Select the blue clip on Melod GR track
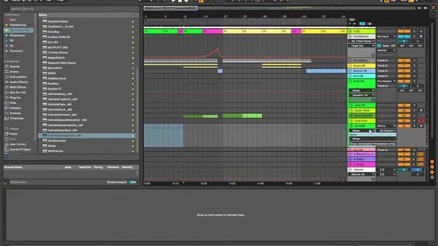The height and width of the screenshot is (246, 438). [326, 71]
